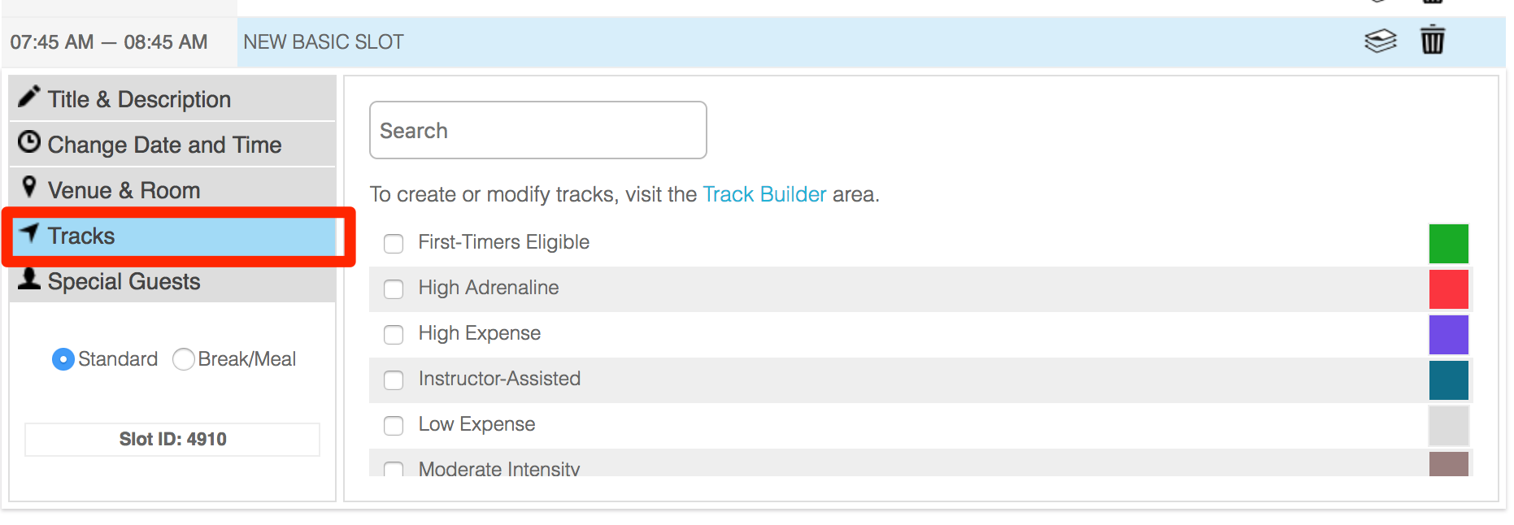Enable the High Adrenaline track checkbox

pyautogui.click(x=394, y=289)
